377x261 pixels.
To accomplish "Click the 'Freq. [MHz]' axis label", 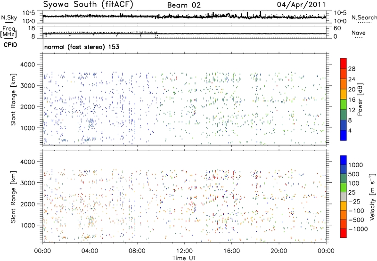I will [x=8, y=32].
